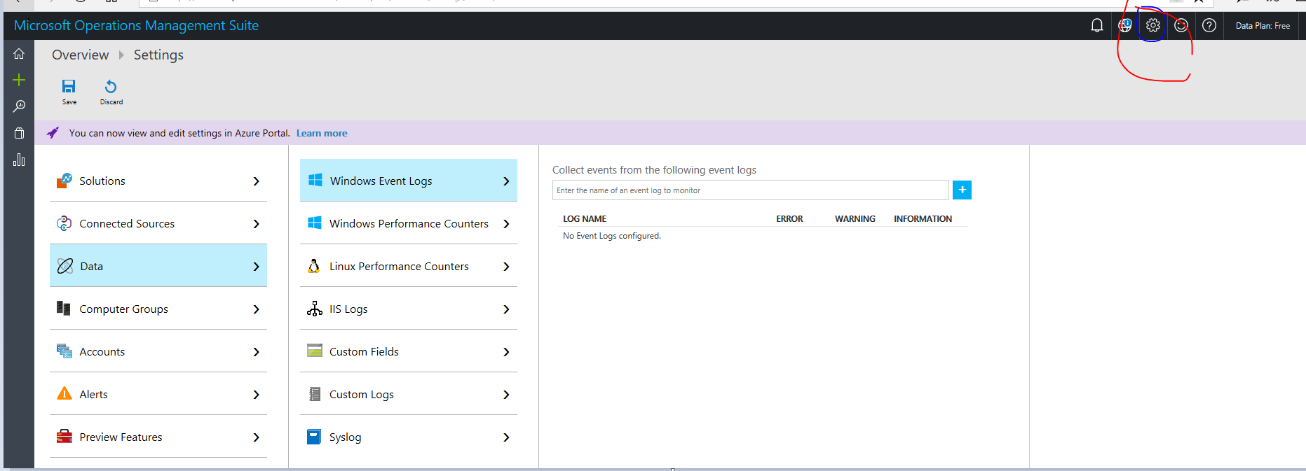Click the Syslog icon
1306x471 pixels.
coord(314,437)
